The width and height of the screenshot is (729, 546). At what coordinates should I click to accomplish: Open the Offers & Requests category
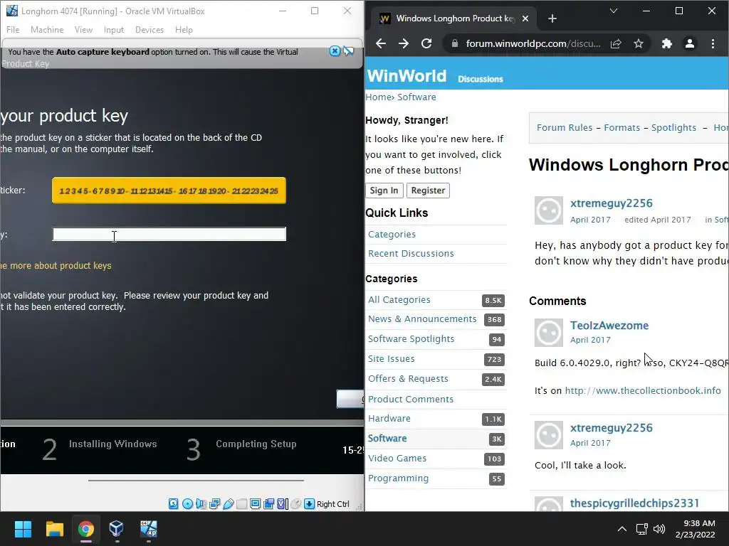[x=408, y=379]
